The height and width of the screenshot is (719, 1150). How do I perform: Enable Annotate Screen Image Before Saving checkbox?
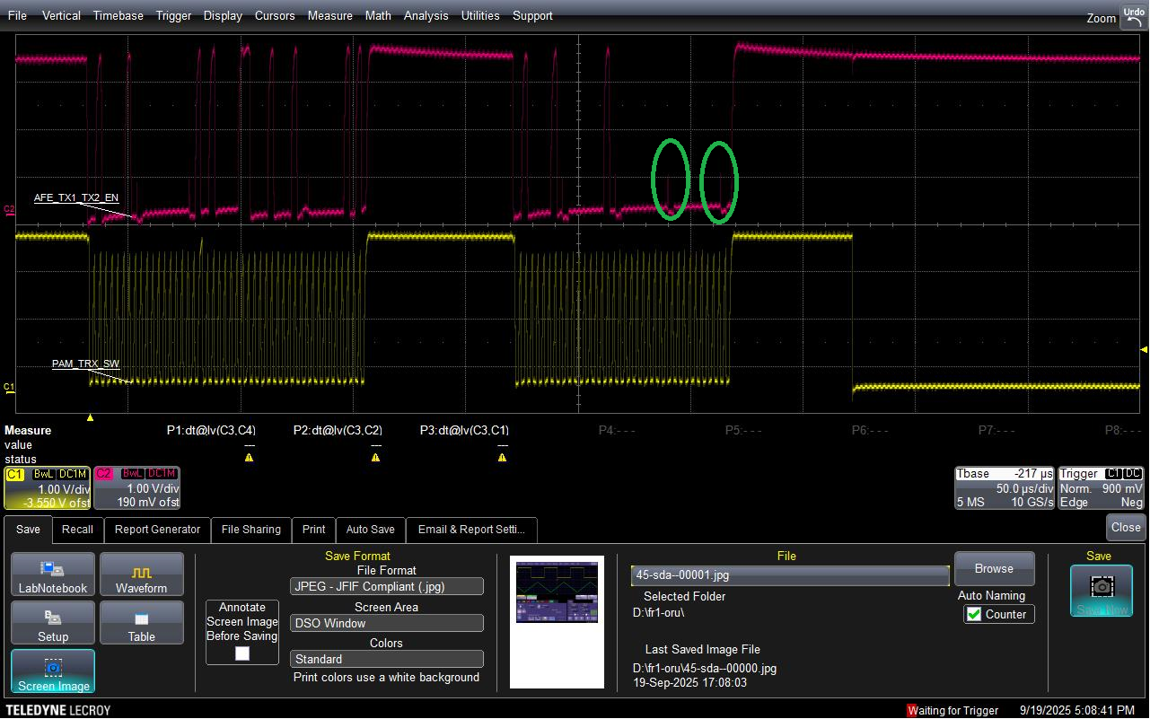242,653
